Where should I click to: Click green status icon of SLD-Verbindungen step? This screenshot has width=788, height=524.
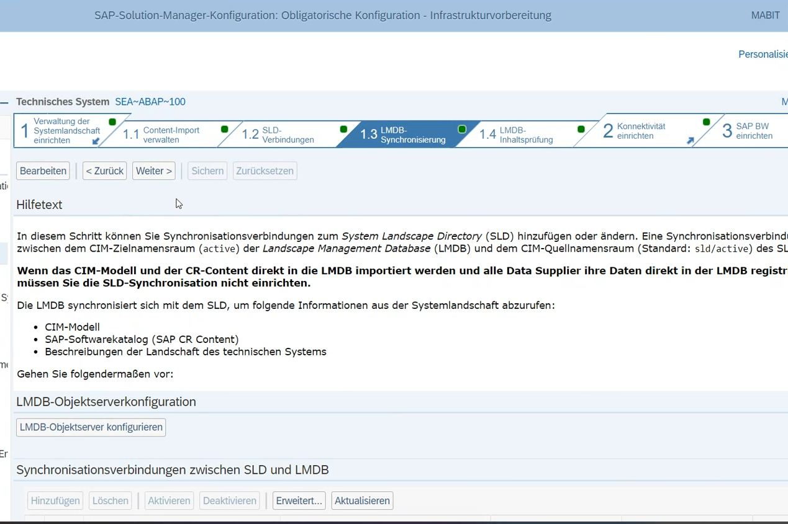tap(343, 130)
